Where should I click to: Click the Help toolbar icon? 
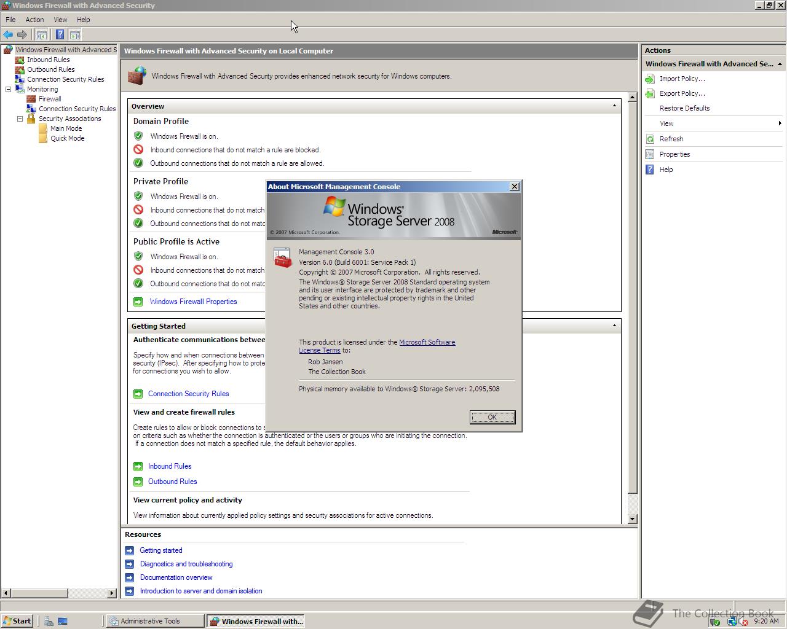(60, 34)
